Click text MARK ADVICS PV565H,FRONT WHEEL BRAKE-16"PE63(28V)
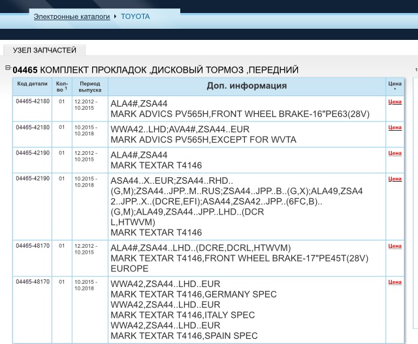418x344 pixels. point(240,114)
